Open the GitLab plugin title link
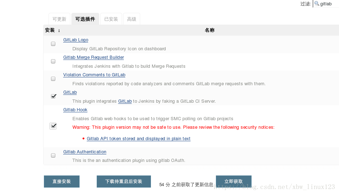Screen dimensions: 339x194 click(70, 92)
